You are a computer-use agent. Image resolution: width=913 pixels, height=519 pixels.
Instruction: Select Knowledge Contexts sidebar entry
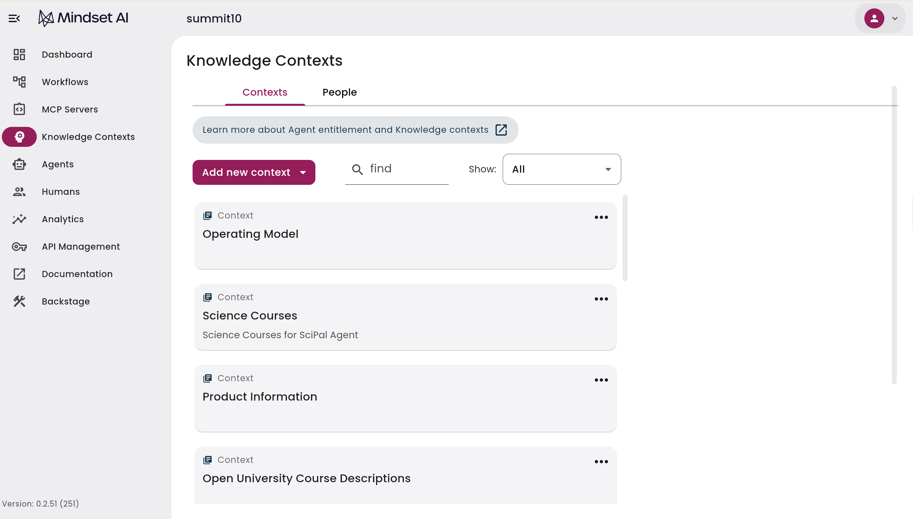click(x=88, y=137)
